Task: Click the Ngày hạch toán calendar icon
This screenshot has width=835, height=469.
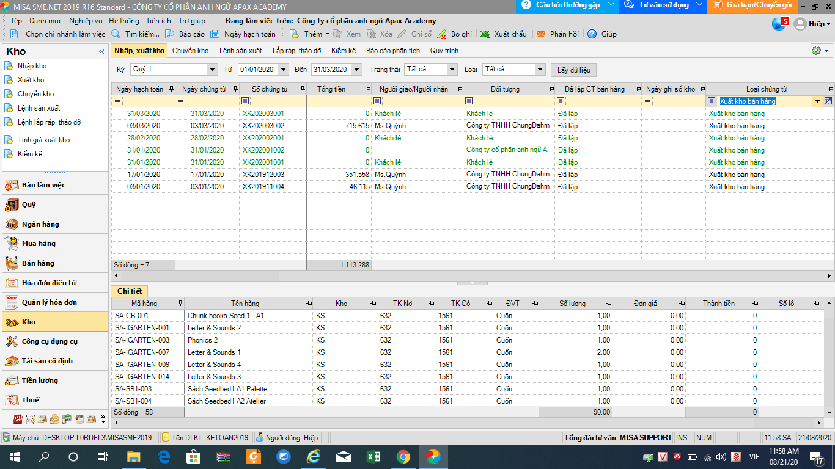Action: tap(215, 34)
